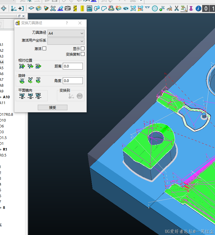215x235 pixels.
Task: Click the 变换到 grey globe icon
Action: point(80,96)
